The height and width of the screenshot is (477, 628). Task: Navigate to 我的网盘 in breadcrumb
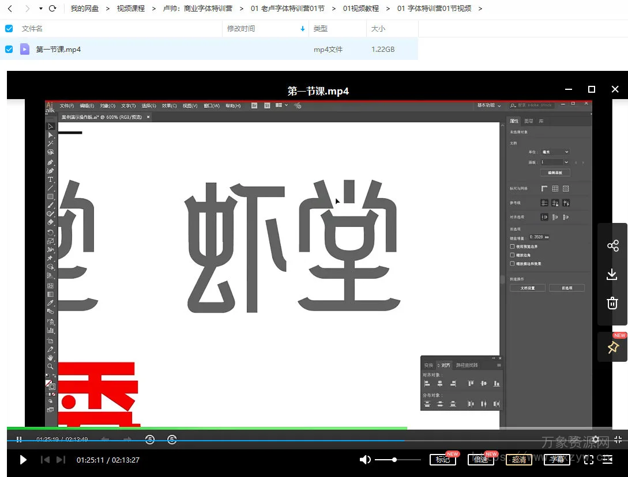(85, 9)
